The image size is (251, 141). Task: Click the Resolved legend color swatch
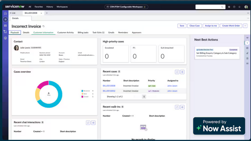click(x=82, y=91)
